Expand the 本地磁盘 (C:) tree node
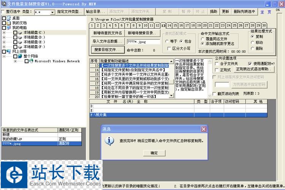Image resolution: width=285 pixels, height=190 pixels. (x=4, y=33)
